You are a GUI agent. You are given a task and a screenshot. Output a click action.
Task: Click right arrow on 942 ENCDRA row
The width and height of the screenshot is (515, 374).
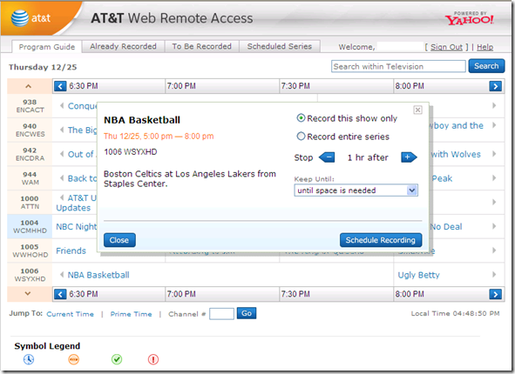pyautogui.click(x=494, y=154)
